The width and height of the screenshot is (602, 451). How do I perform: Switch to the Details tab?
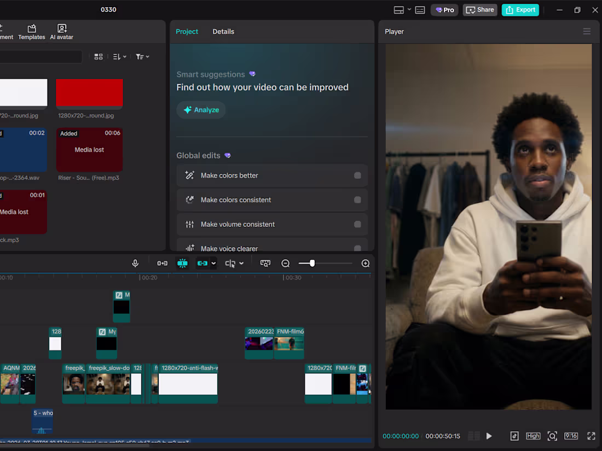click(x=223, y=32)
